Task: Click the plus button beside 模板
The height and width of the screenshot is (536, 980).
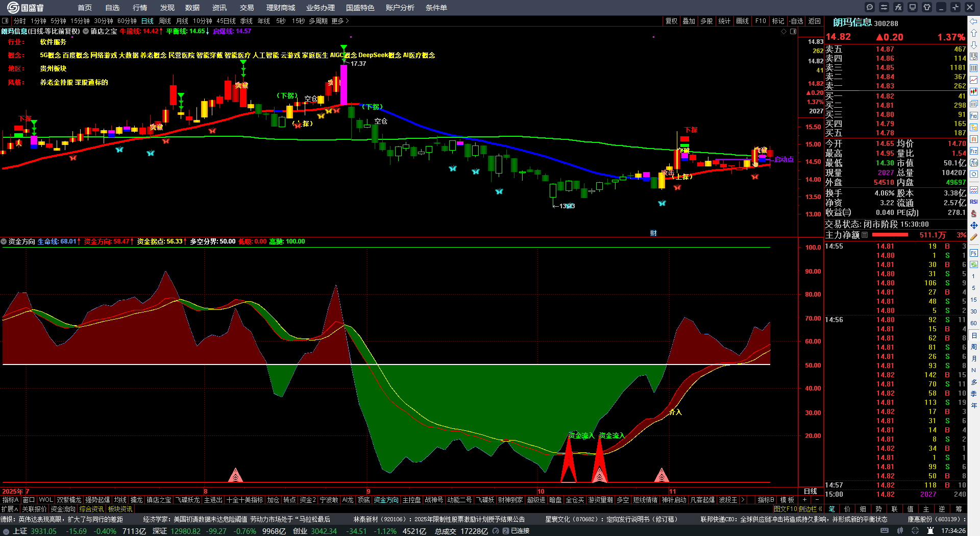Action: click(x=805, y=500)
